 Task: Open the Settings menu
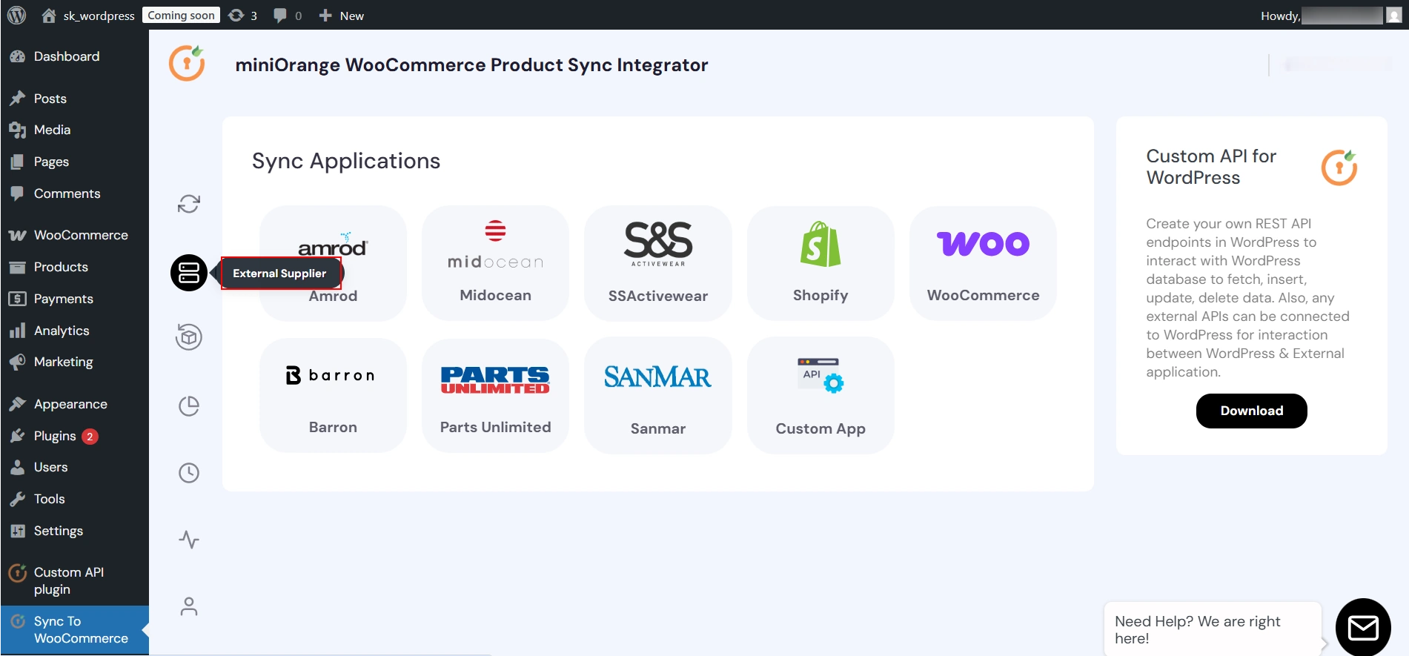(x=74, y=531)
